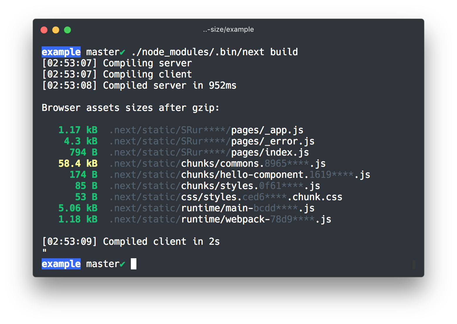Click the 794 B size value
457x324 pixels.
[x=84, y=152]
